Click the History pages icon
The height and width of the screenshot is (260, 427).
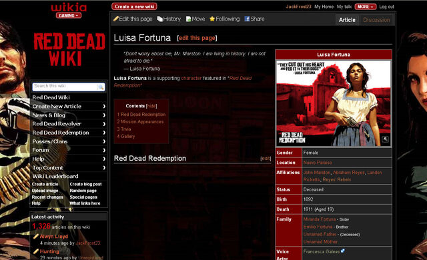point(160,19)
